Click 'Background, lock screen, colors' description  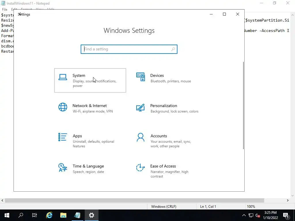pos(174,111)
